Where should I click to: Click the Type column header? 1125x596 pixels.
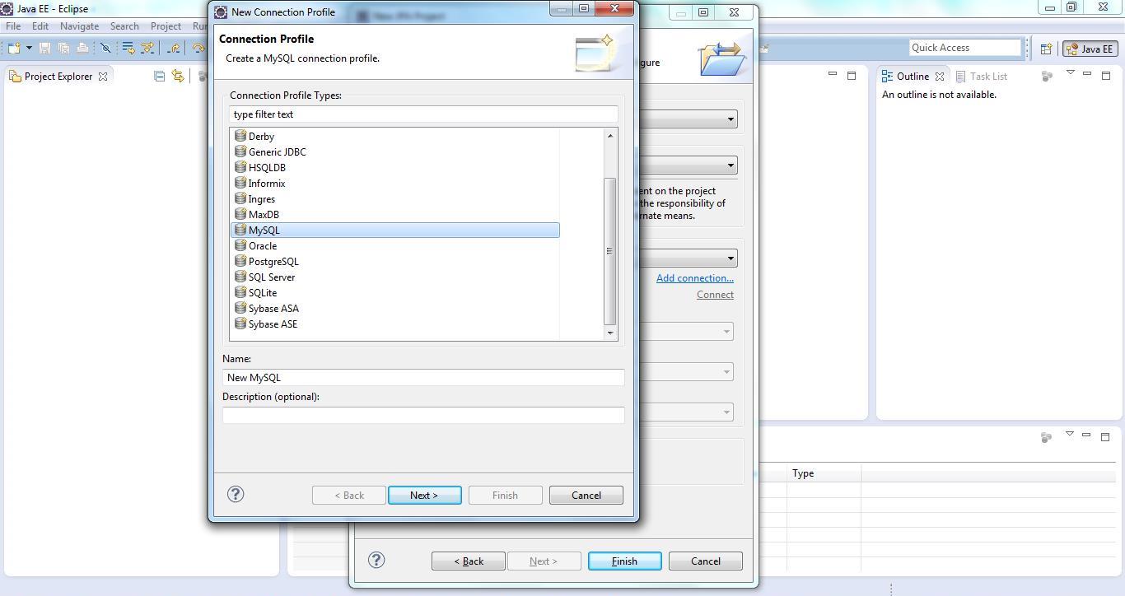(x=824, y=473)
